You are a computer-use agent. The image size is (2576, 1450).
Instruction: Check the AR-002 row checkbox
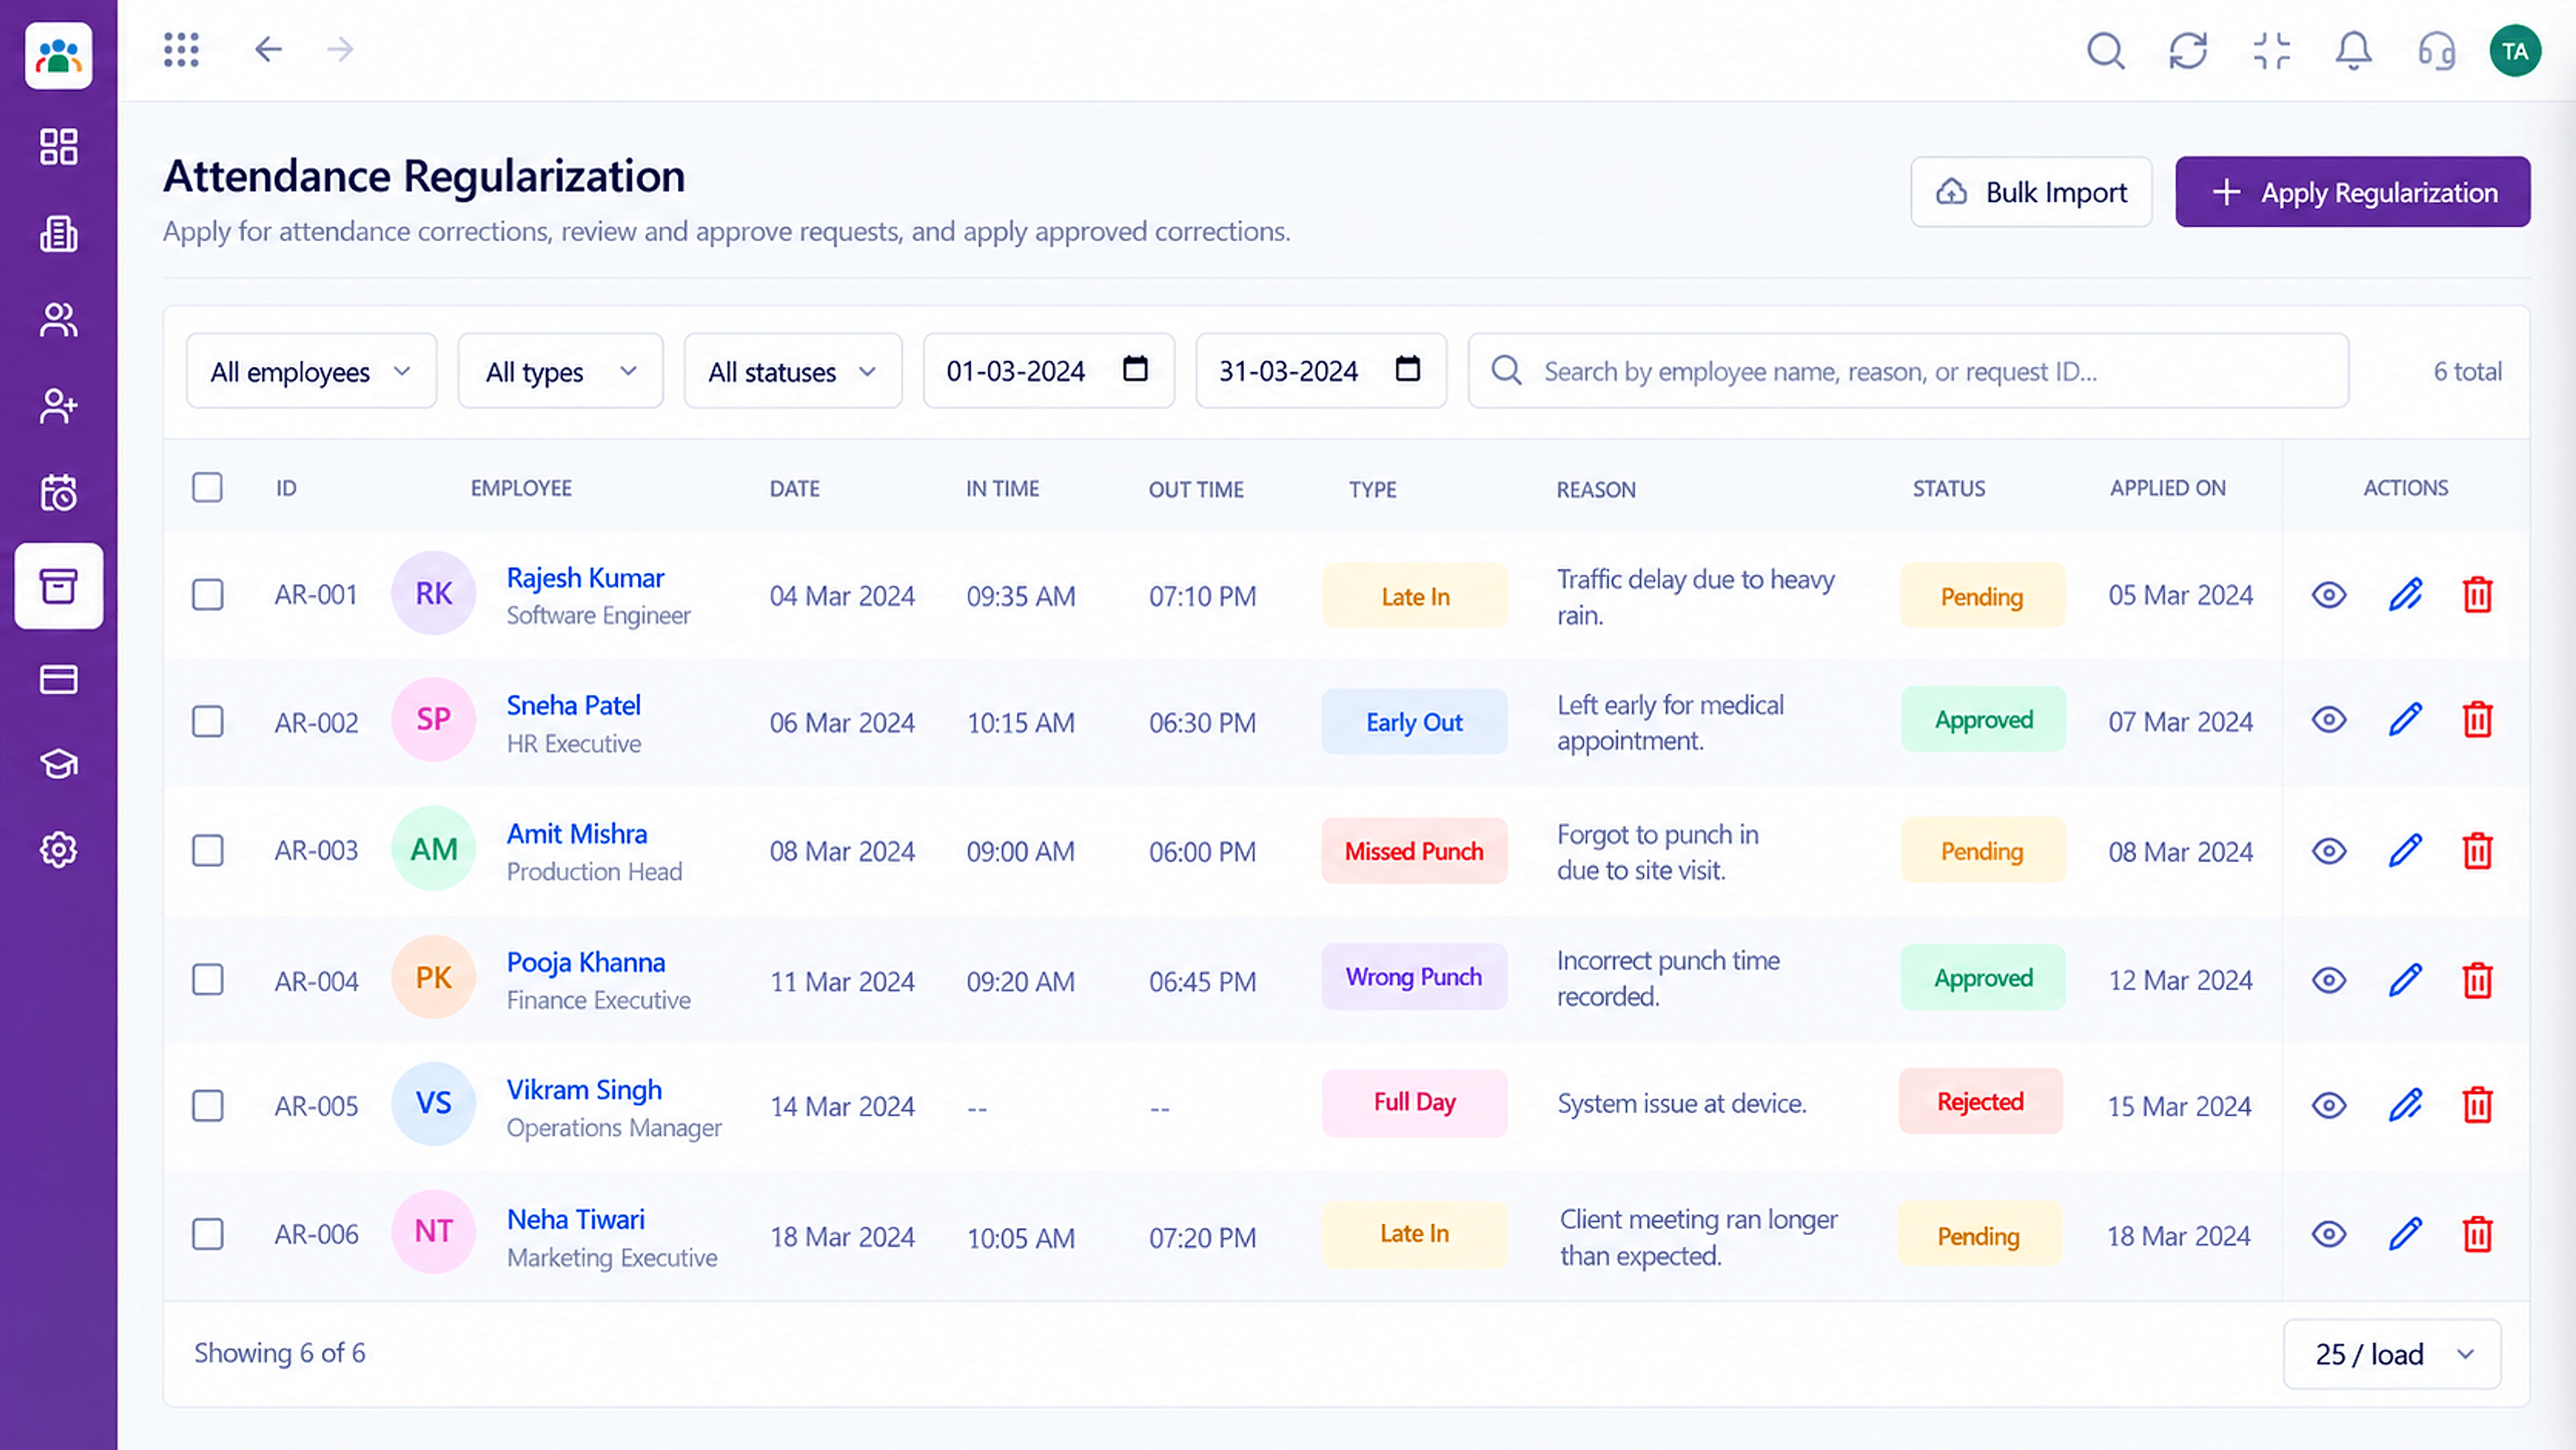tap(207, 722)
